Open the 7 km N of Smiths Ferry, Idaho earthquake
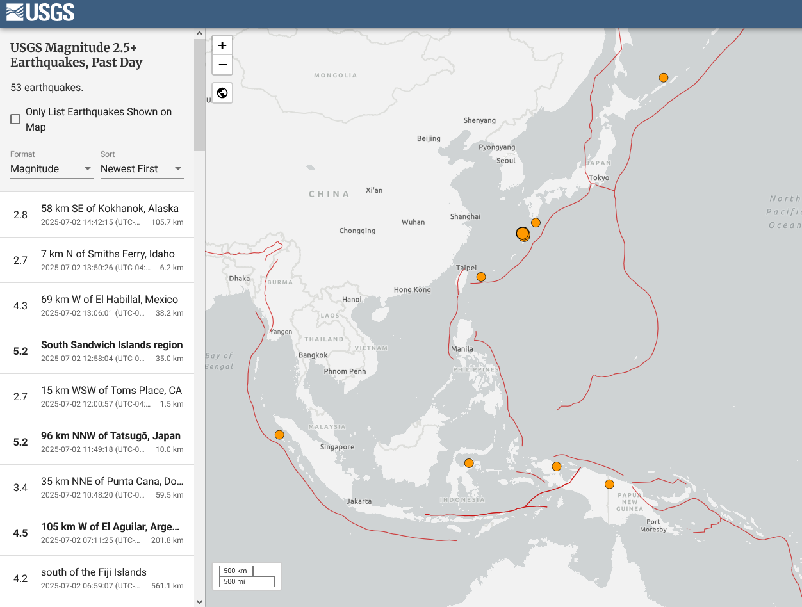Image resolution: width=802 pixels, height=607 pixels. 97,260
